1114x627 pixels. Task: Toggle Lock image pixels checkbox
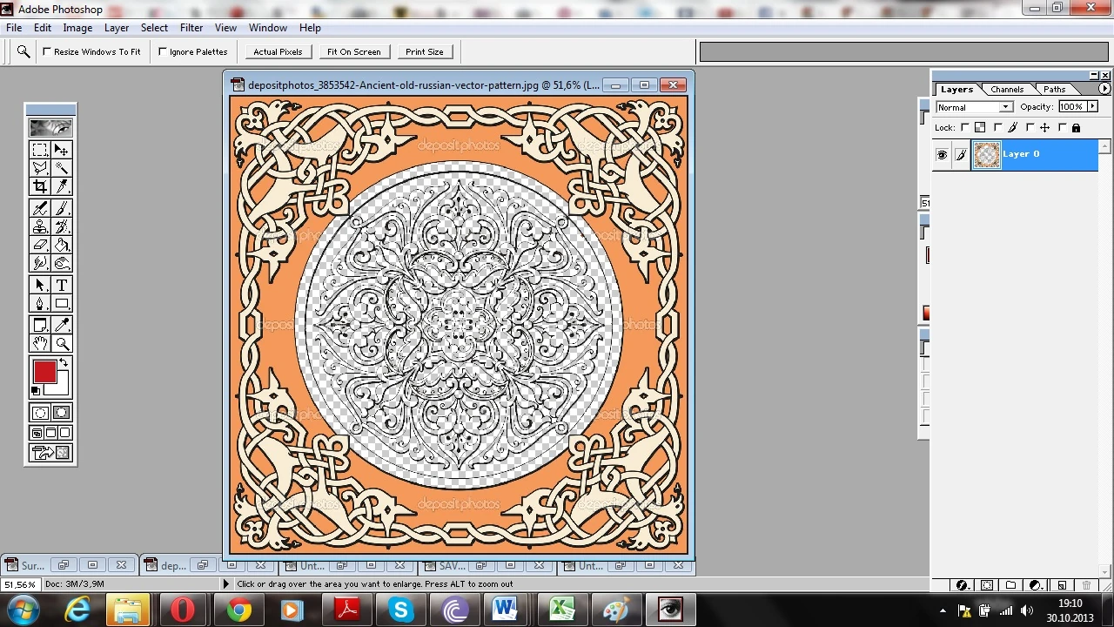[x=997, y=128]
